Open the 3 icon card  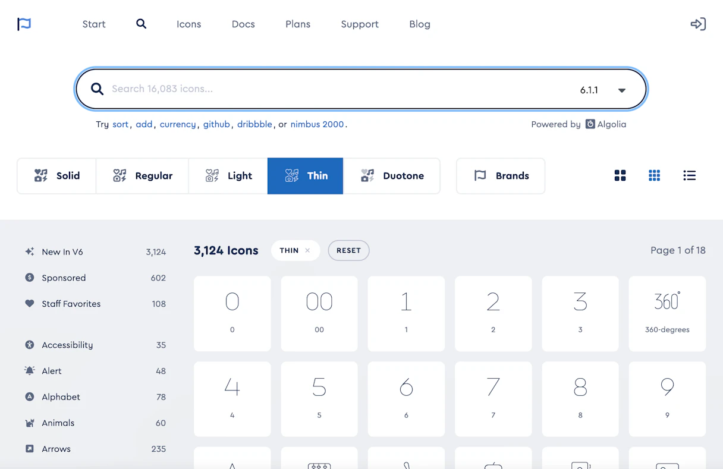580,313
